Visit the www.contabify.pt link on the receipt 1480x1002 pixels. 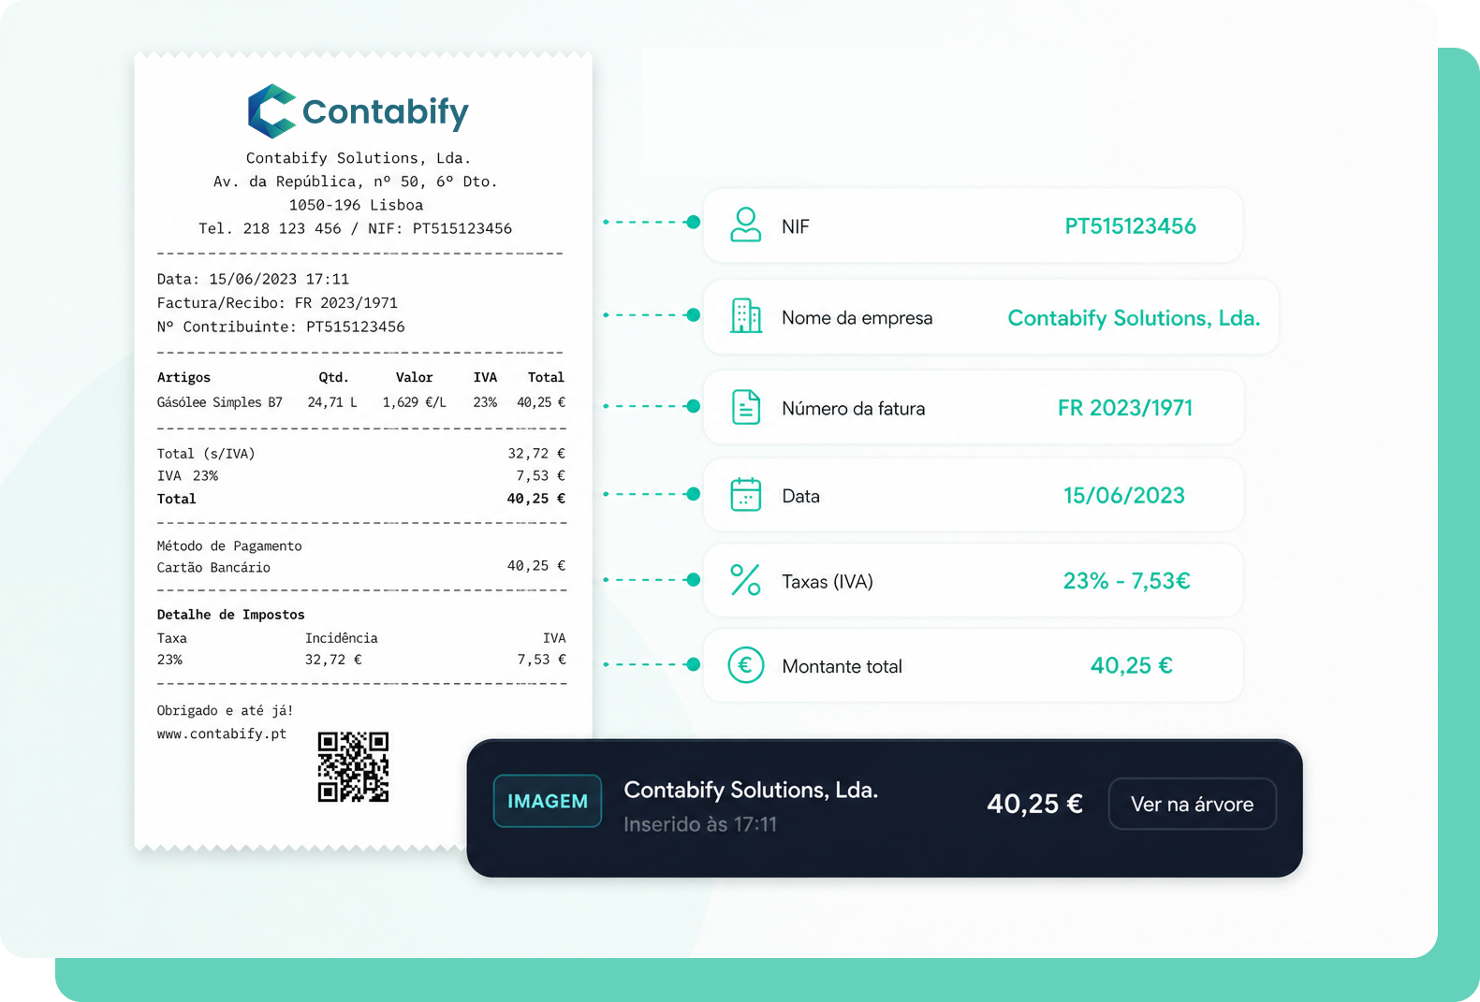(222, 733)
